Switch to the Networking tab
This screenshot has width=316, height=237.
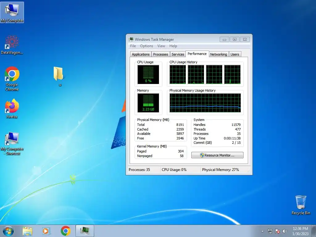point(218,54)
